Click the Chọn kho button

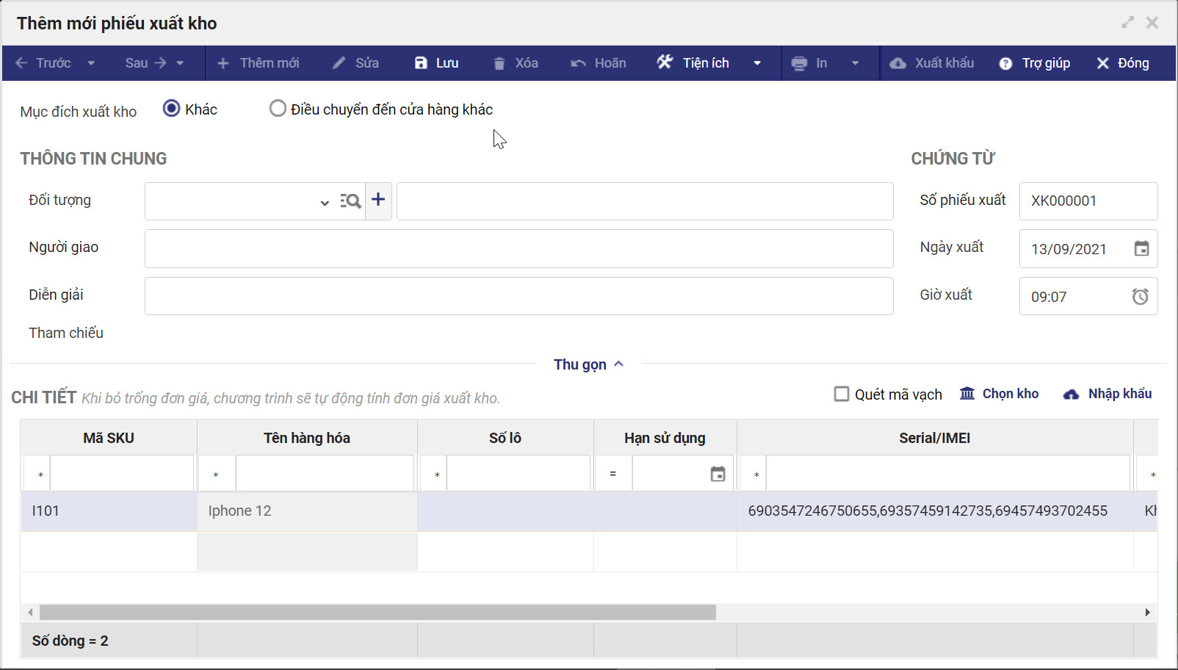(x=1000, y=394)
